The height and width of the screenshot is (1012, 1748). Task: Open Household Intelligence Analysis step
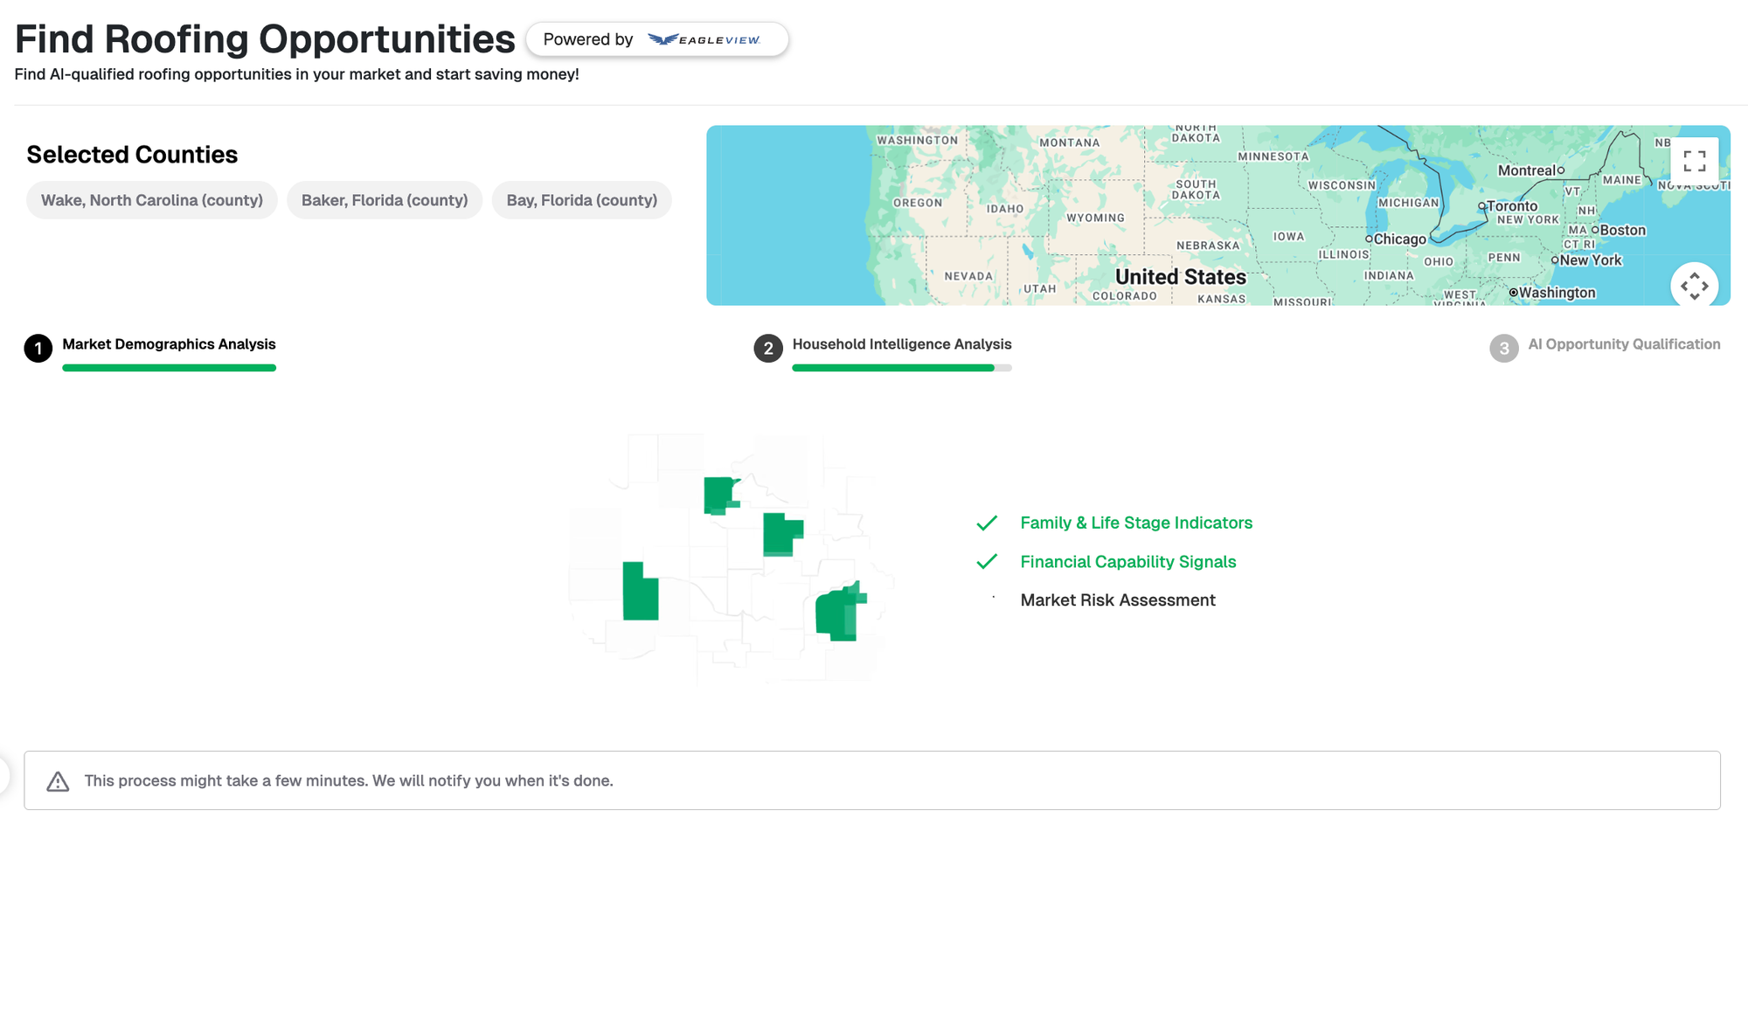(x=901, y=344)
